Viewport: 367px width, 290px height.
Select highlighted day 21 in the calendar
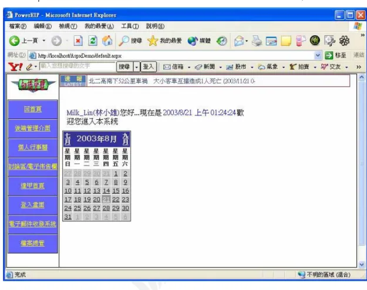pos(106,200)
